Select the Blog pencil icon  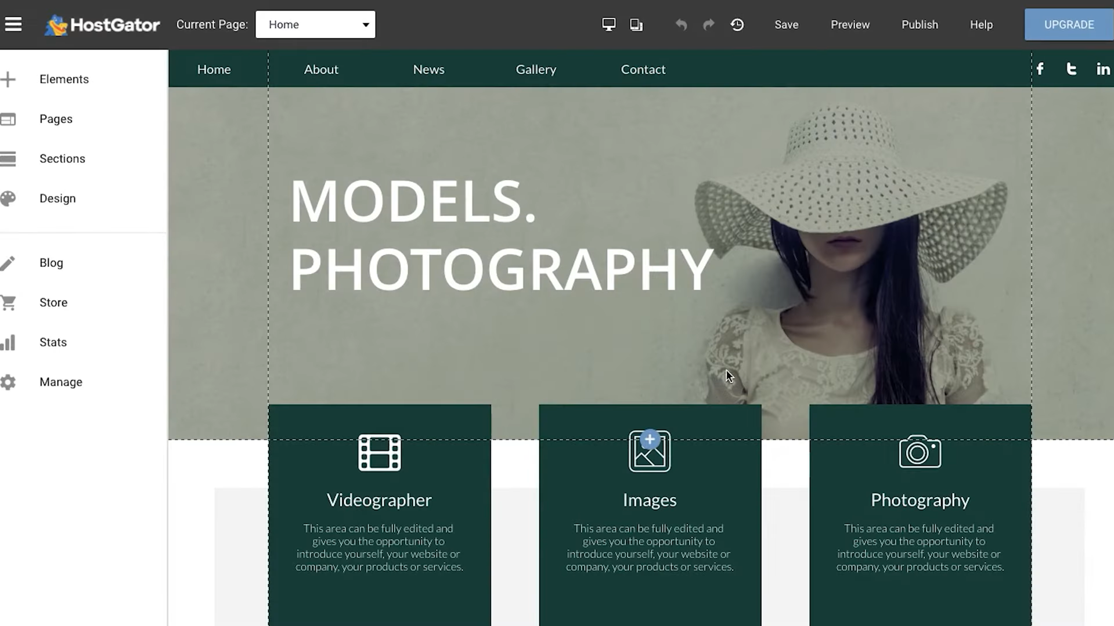click(9, 262)
